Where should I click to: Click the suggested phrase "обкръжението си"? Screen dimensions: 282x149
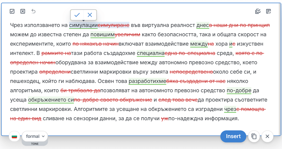[51, 100]
